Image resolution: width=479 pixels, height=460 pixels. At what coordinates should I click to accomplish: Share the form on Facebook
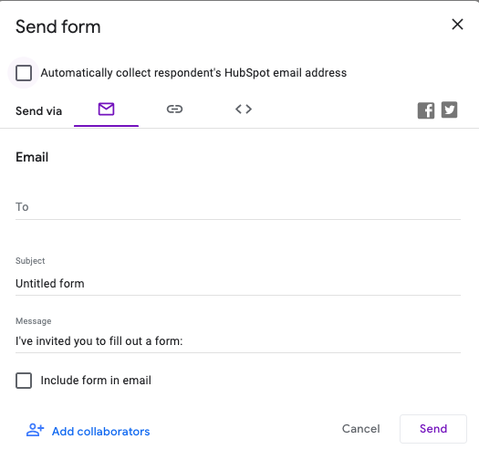[x=426, y=110]
